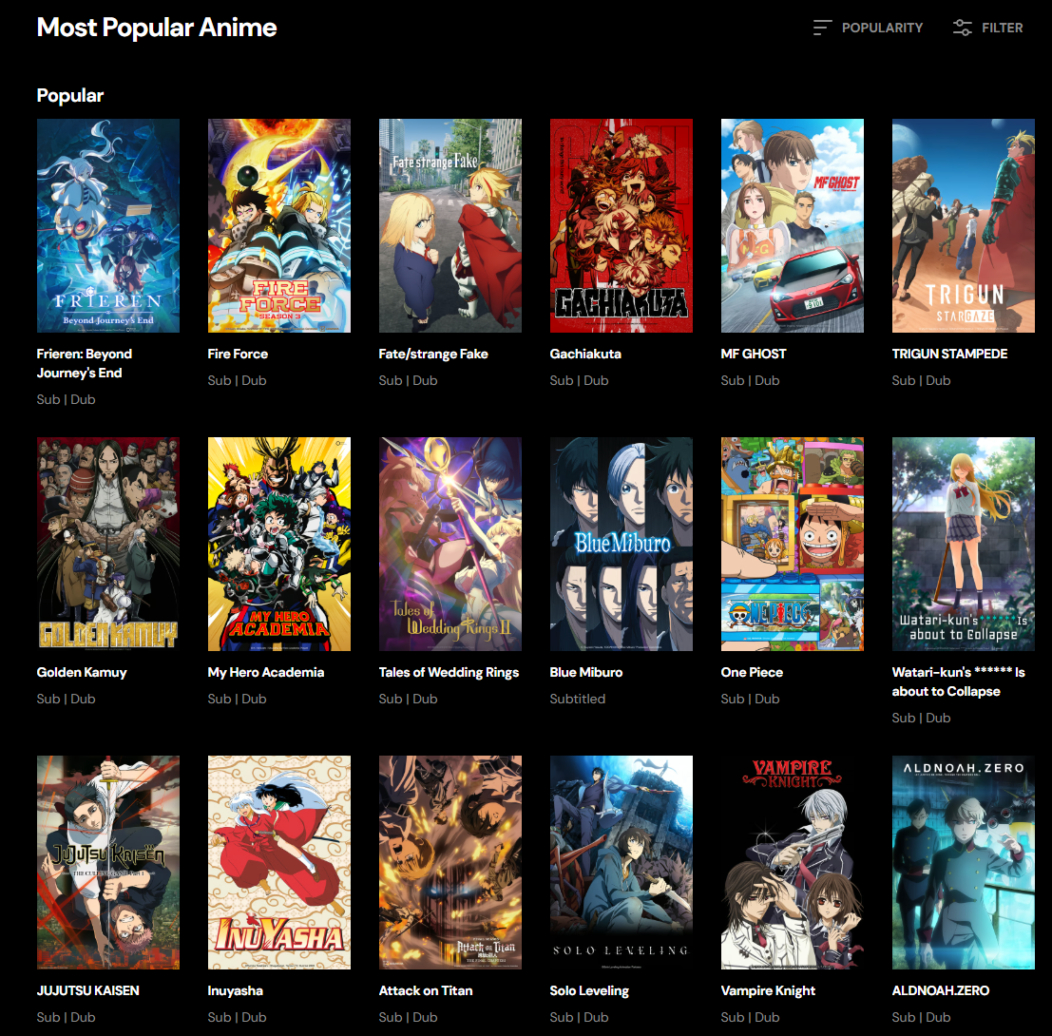Open the One Piece poster
Viewport: 1052px width, 1036px height.
[x=793, y=545]
